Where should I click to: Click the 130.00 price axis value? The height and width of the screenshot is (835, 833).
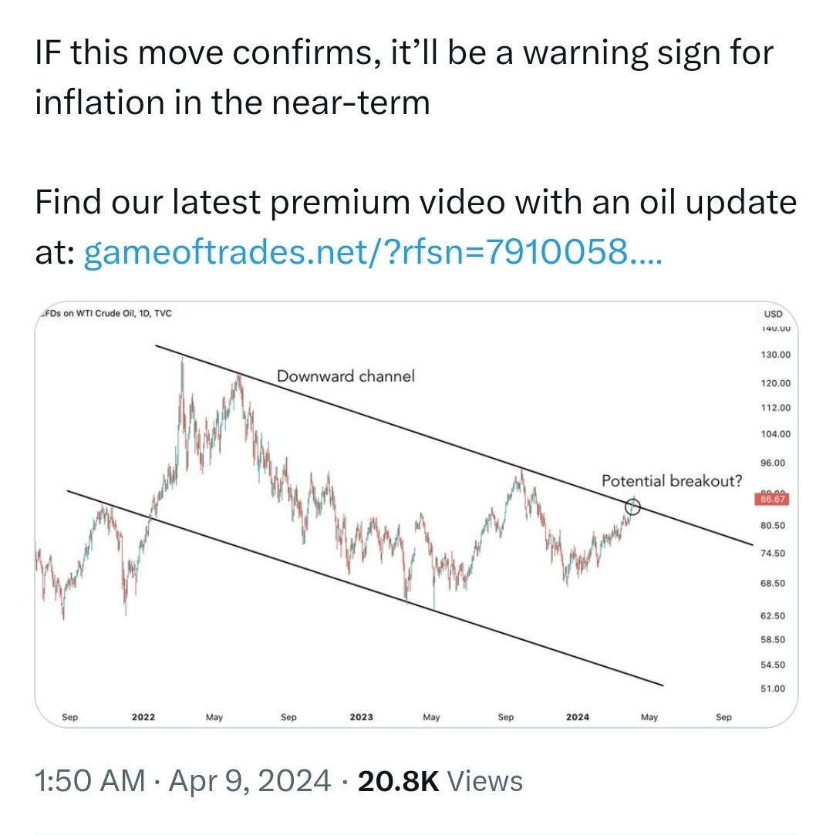(775, 355)
